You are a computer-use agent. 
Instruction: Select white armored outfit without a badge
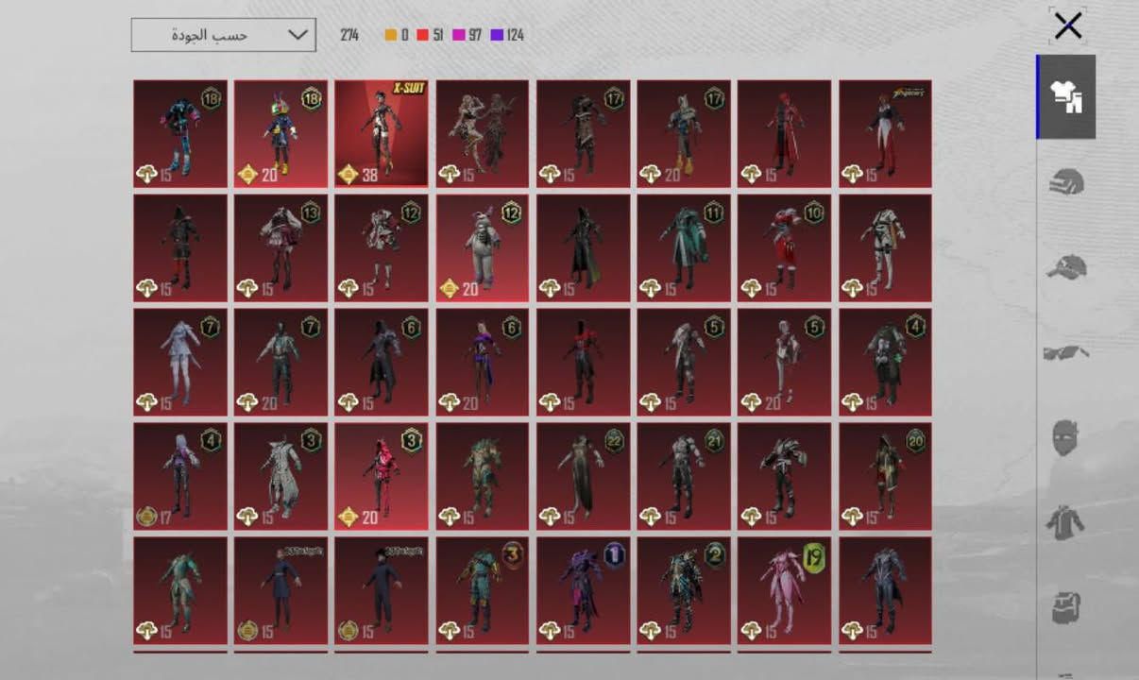point(885,247)
